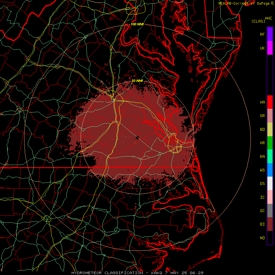Click the HA legend label
The image size is (275, 275).
[x=262, y=102]
